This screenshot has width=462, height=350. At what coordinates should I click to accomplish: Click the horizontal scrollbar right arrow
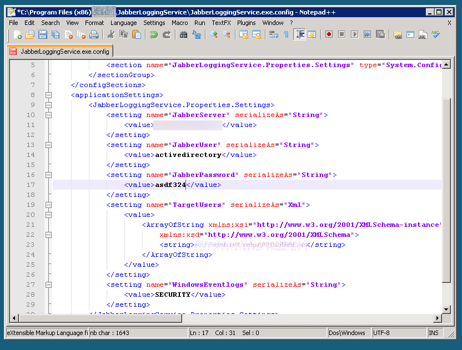tap(438, 318)
